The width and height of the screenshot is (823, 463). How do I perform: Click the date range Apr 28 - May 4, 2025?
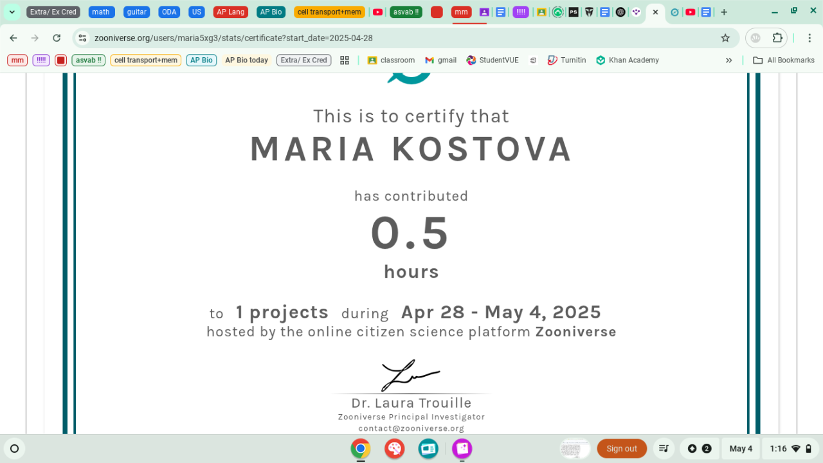click(x=501, y=313)
